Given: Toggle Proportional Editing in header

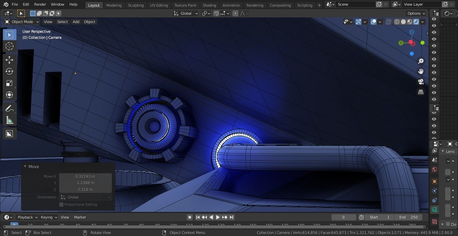Looking at the screenshot, I should coord(235,13).
